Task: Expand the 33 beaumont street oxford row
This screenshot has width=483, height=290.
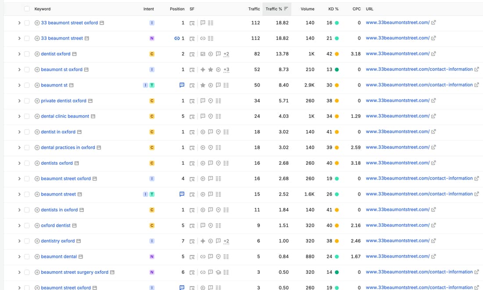Action: [19, 23]
